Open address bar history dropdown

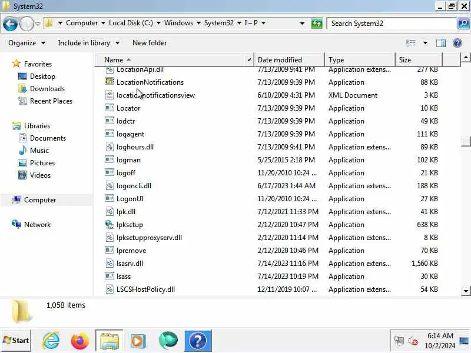tap(302, 24)
